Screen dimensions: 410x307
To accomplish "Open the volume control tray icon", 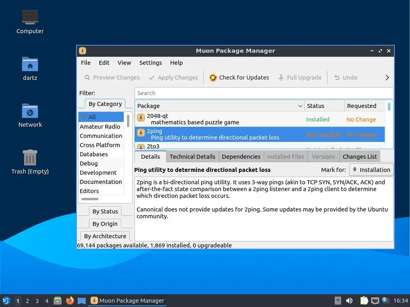I will coord(349,301).
